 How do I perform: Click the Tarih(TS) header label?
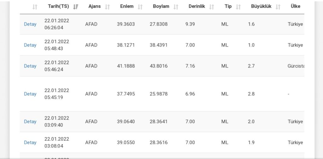coord(58,6)
